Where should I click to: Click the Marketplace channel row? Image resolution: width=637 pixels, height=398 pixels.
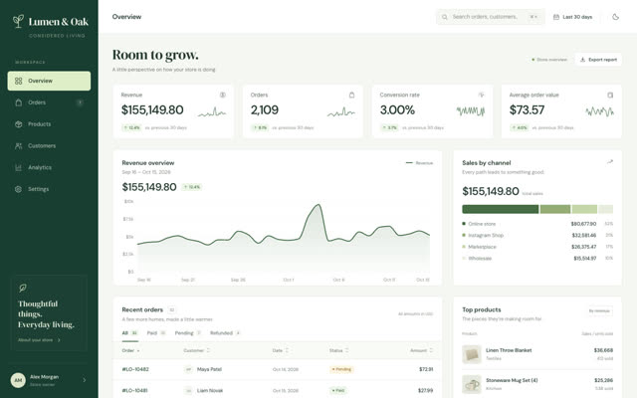(537, 247)
